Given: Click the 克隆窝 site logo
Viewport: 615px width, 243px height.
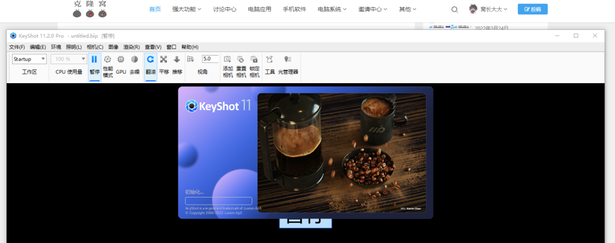Looking at the screenshot, I should (x=90, y=9).
